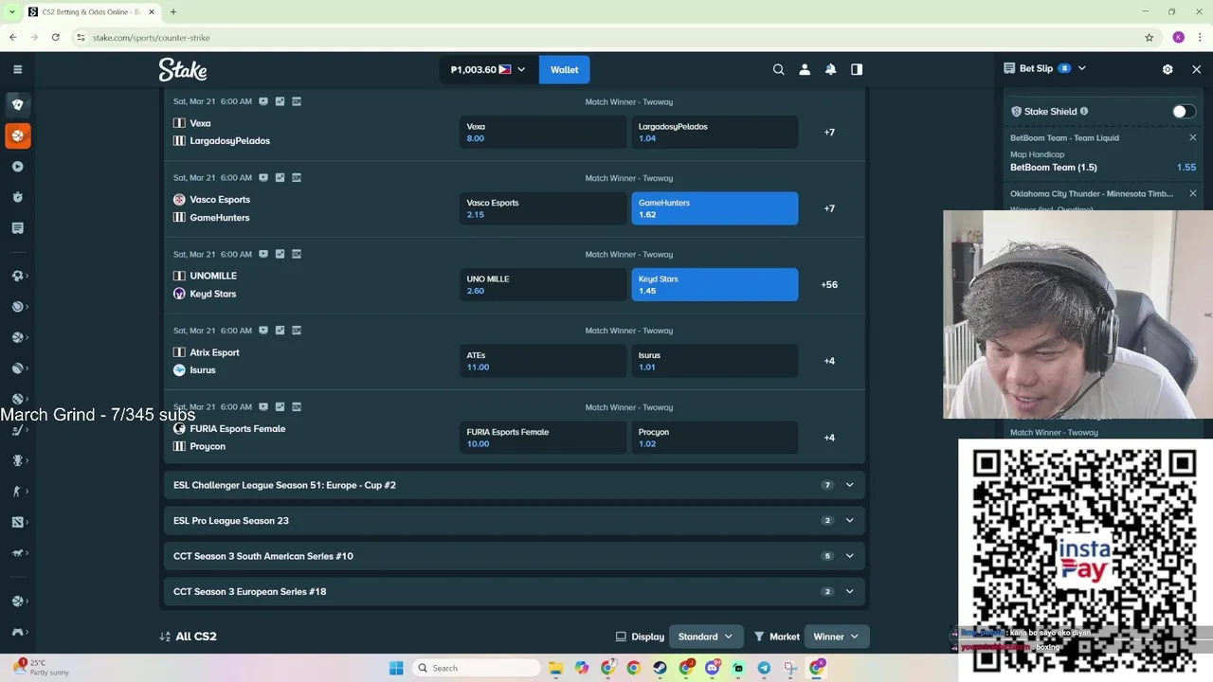The width and height of the screenshot is (1213, 682).
Task: Bet on Procyon at 1.02
Action: 715,438
